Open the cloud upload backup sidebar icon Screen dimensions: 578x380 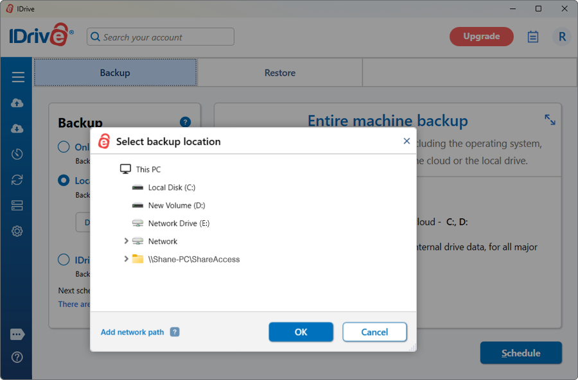point(17,103)
